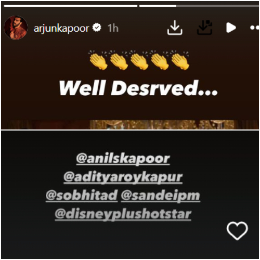Click the golden image strip below the caption
Image resolution: width=260 pixels, height=260 pixels.
(130, 125)
